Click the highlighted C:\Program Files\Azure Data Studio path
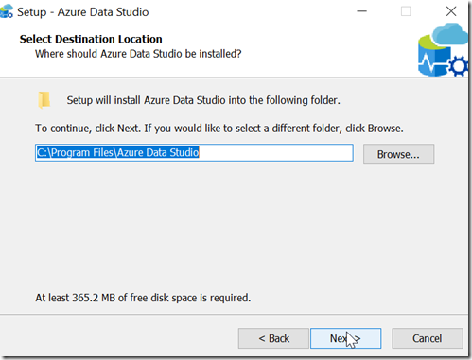472x360 pixels. [x=117, y=152]
